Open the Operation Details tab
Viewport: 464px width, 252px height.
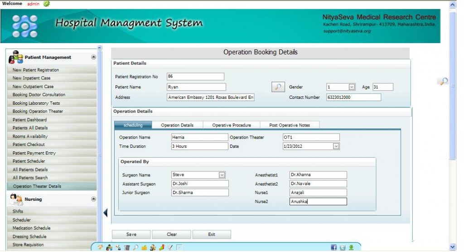pos(177,125)
